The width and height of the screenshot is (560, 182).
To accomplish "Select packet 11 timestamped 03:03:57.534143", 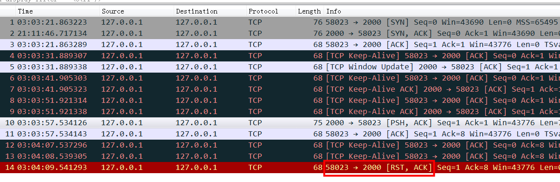I will 280,134.
